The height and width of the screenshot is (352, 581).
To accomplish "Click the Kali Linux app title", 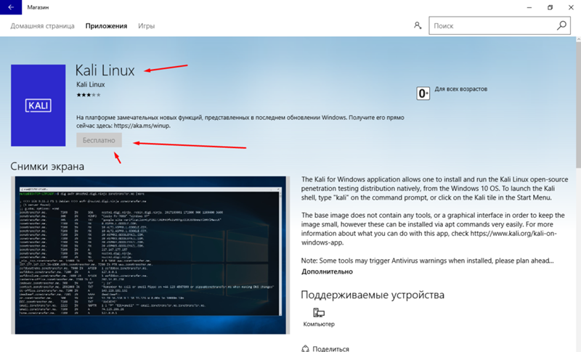I will pyautogui.click(x=105, y=70).
